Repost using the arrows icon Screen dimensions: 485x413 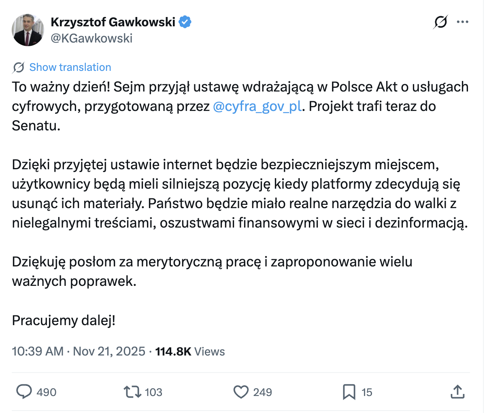[132, 392]
